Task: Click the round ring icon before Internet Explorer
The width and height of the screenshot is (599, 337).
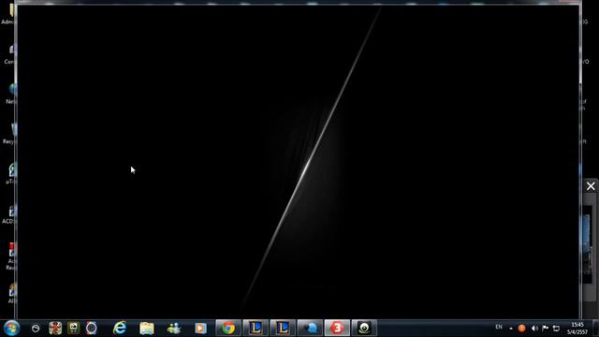Action: click(92, 328)
